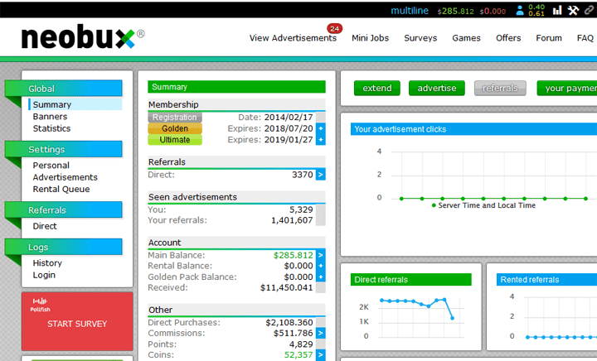Click the Registration membership badge
The height and width of the screenshot is (361, 597).
175,118
